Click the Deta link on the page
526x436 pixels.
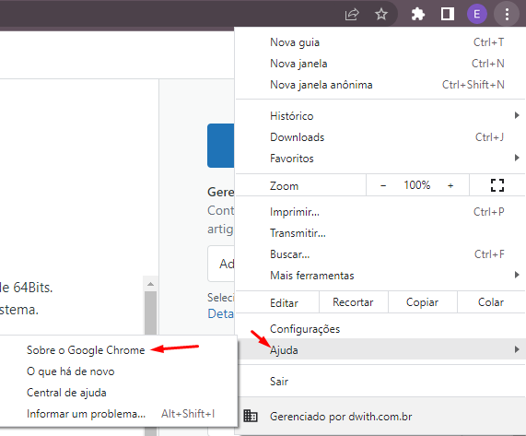point(221,313)
